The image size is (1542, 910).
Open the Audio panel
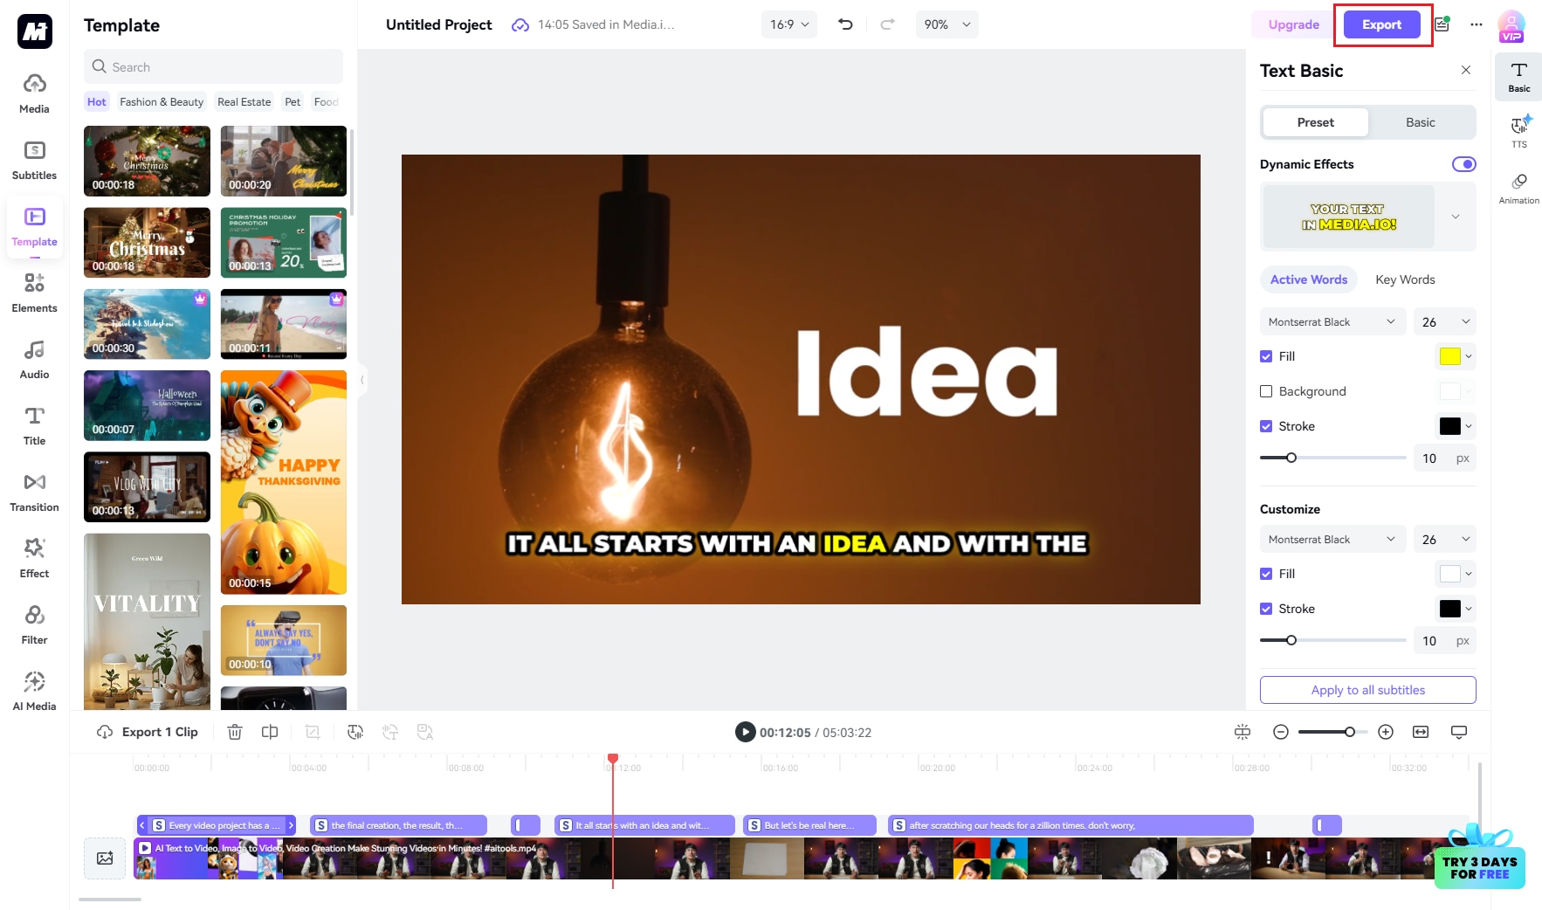pos(34,359)
